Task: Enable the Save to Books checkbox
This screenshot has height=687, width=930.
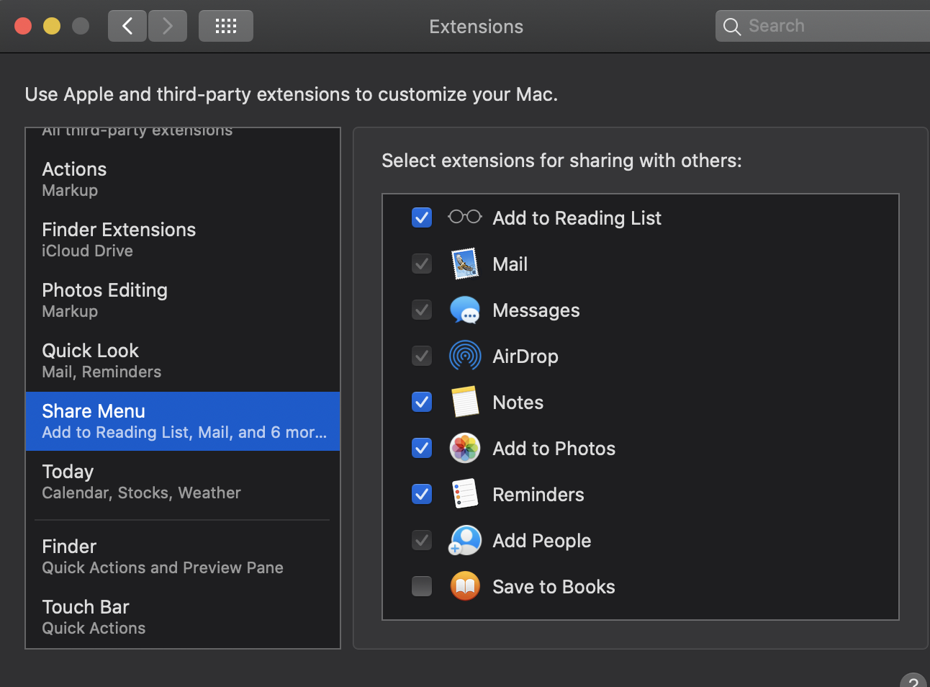Action: click(x=422, y=586)
